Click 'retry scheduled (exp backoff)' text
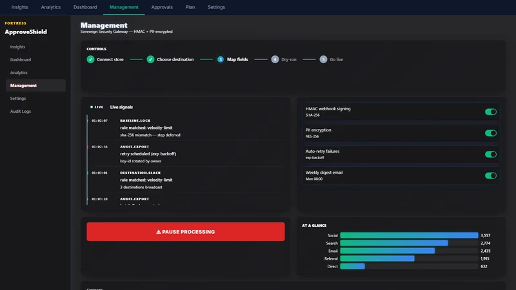516x290 pixels. [x=148, y=153]
